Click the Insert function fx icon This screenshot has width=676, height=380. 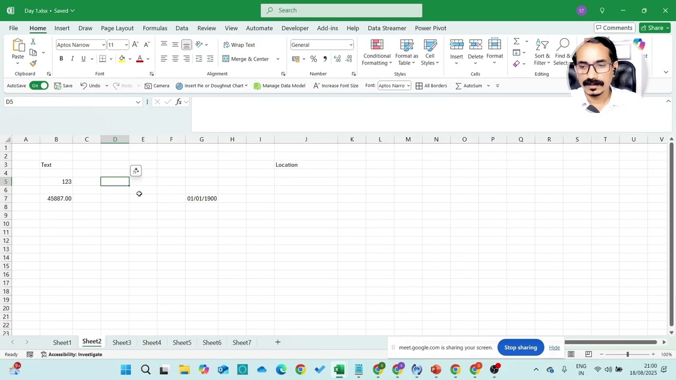click(179, 102)
